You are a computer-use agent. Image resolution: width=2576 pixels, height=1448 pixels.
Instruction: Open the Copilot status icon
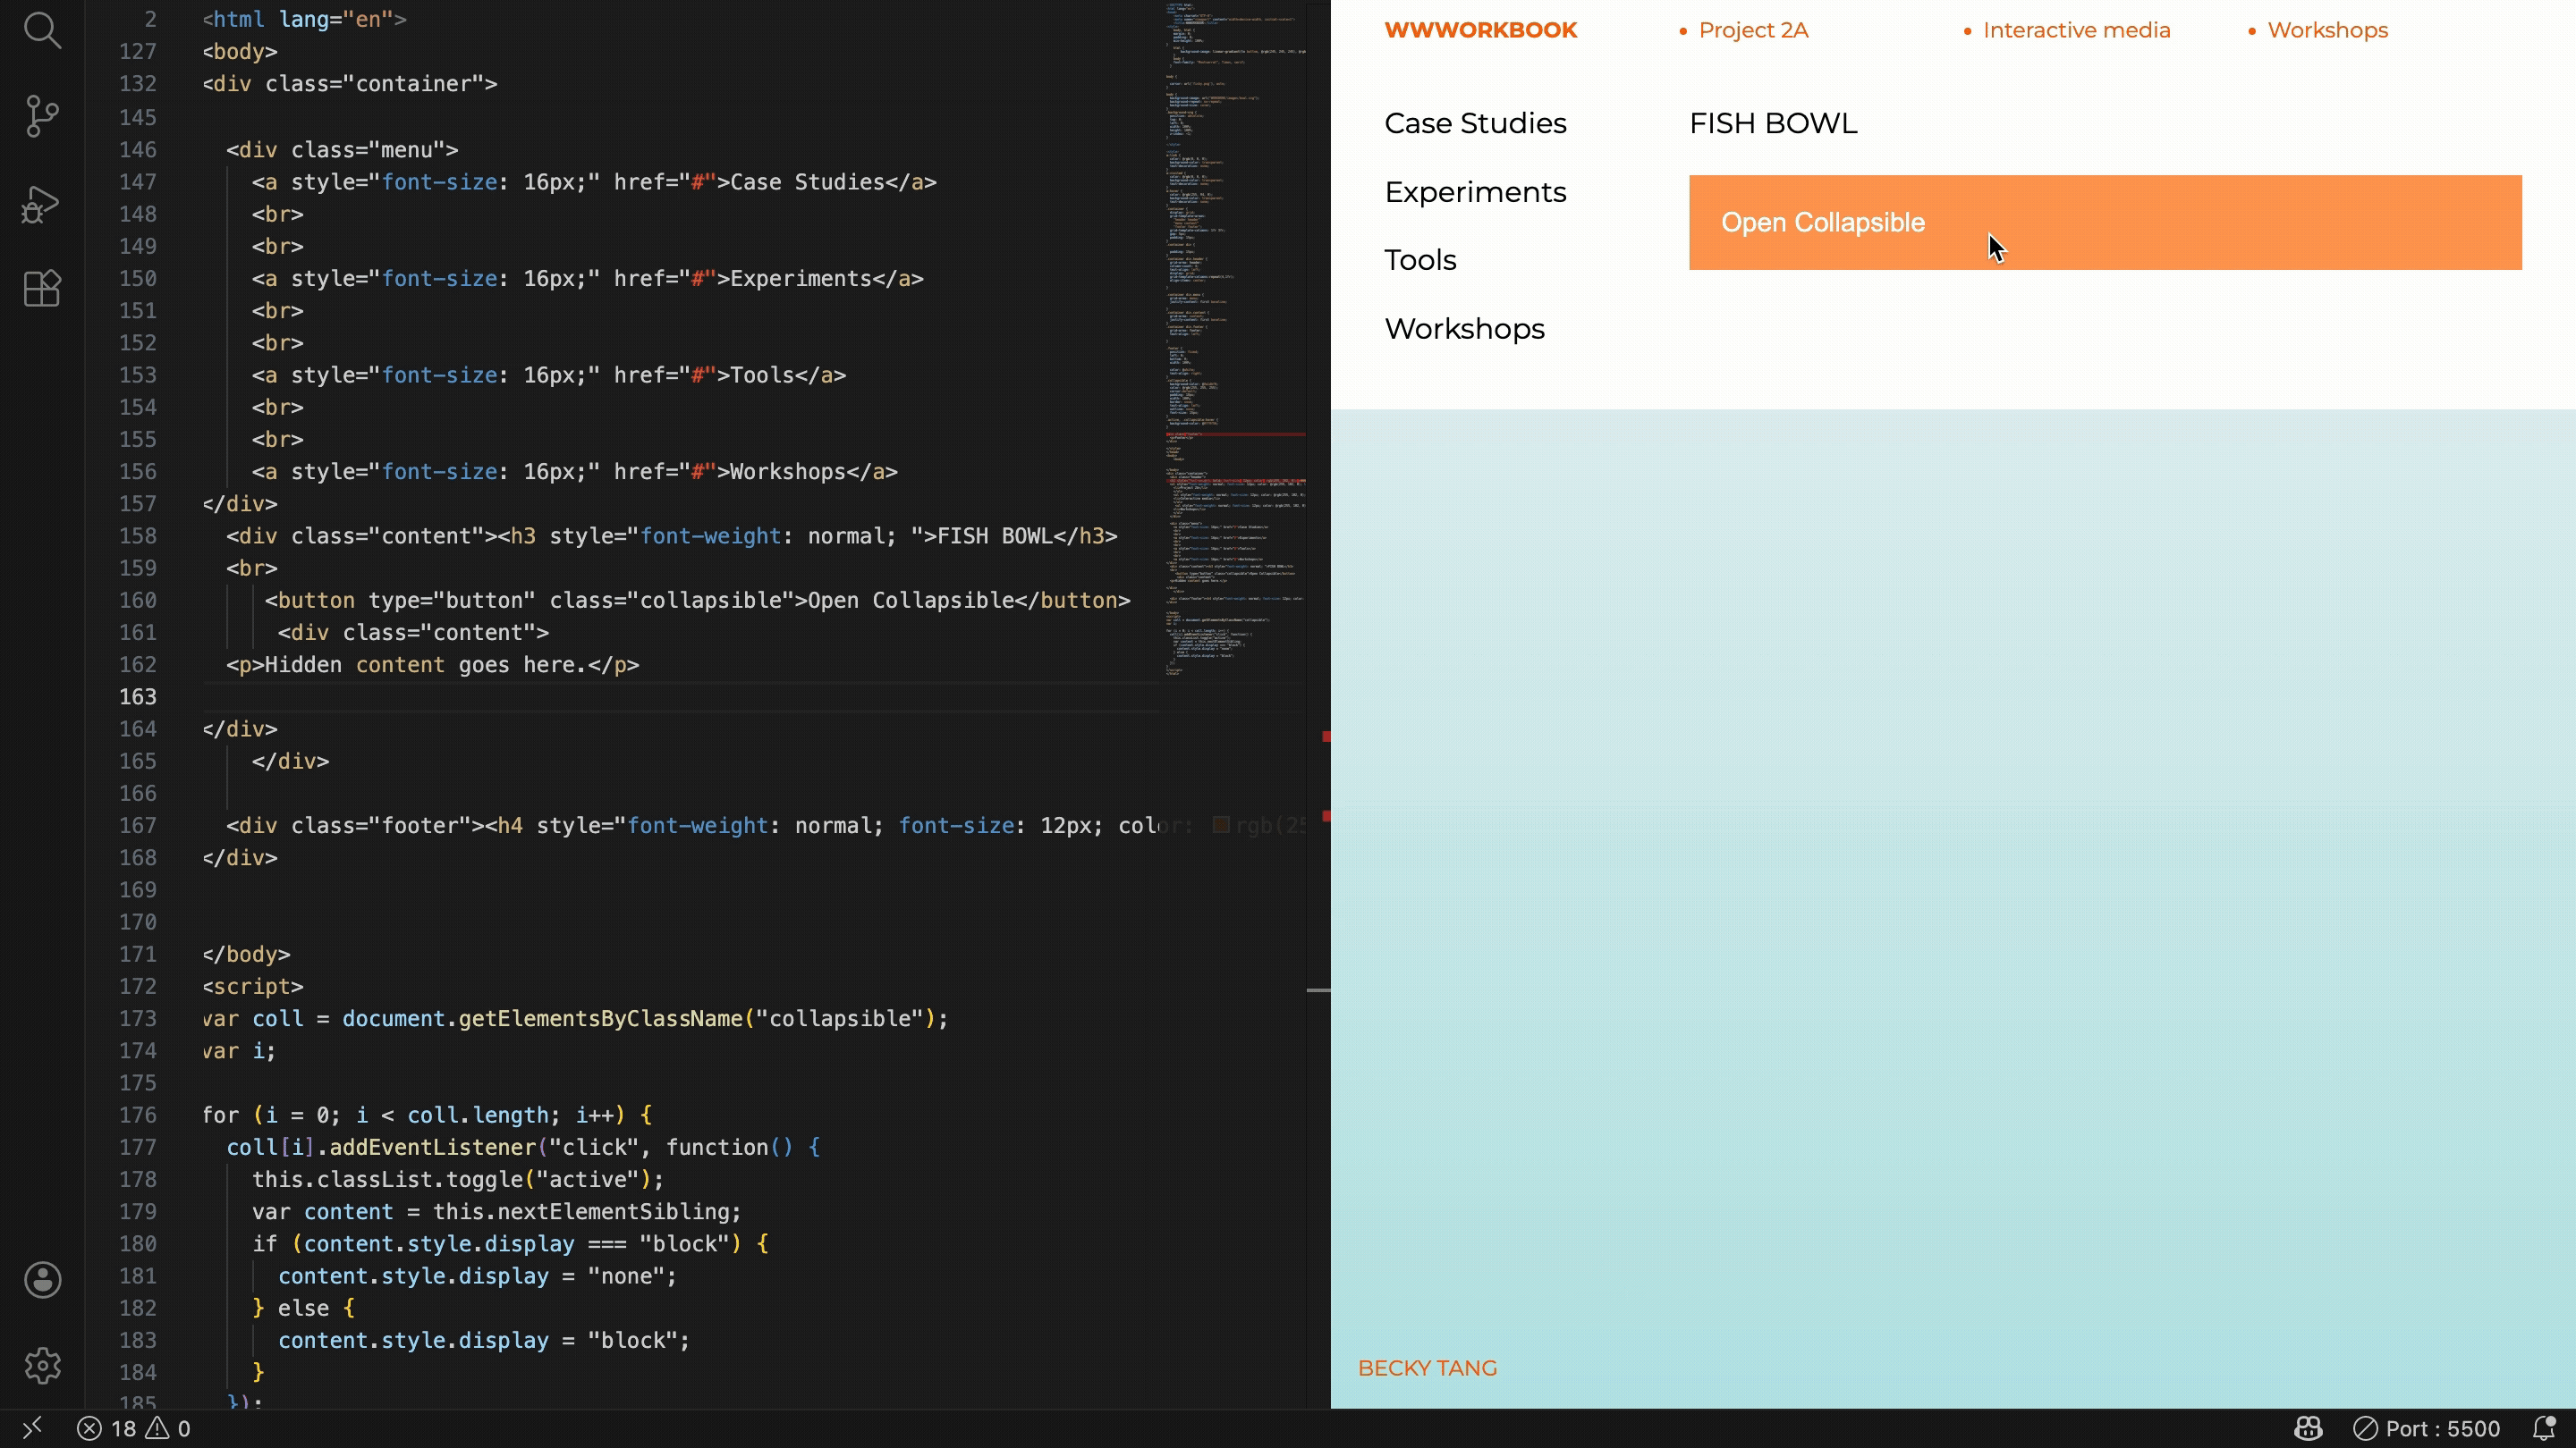pyautogui.click(x=2307, y=1429)
